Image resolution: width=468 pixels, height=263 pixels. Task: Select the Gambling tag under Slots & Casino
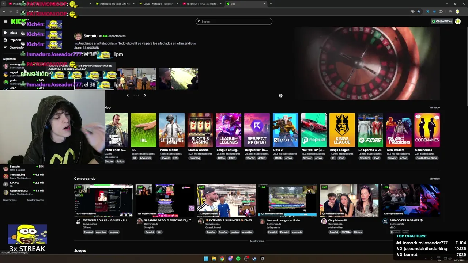point(195,158)
